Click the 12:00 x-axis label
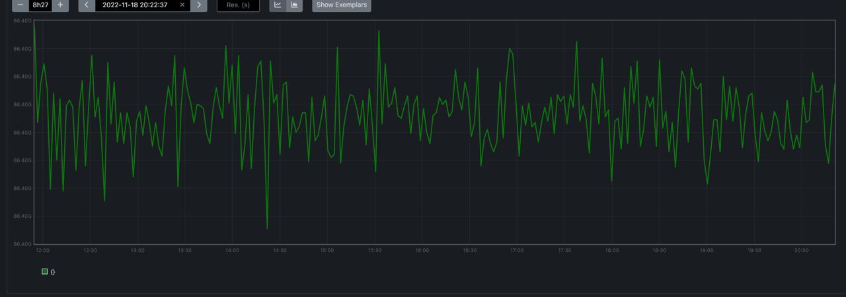 pyautogui.click(x=43, y=251)
